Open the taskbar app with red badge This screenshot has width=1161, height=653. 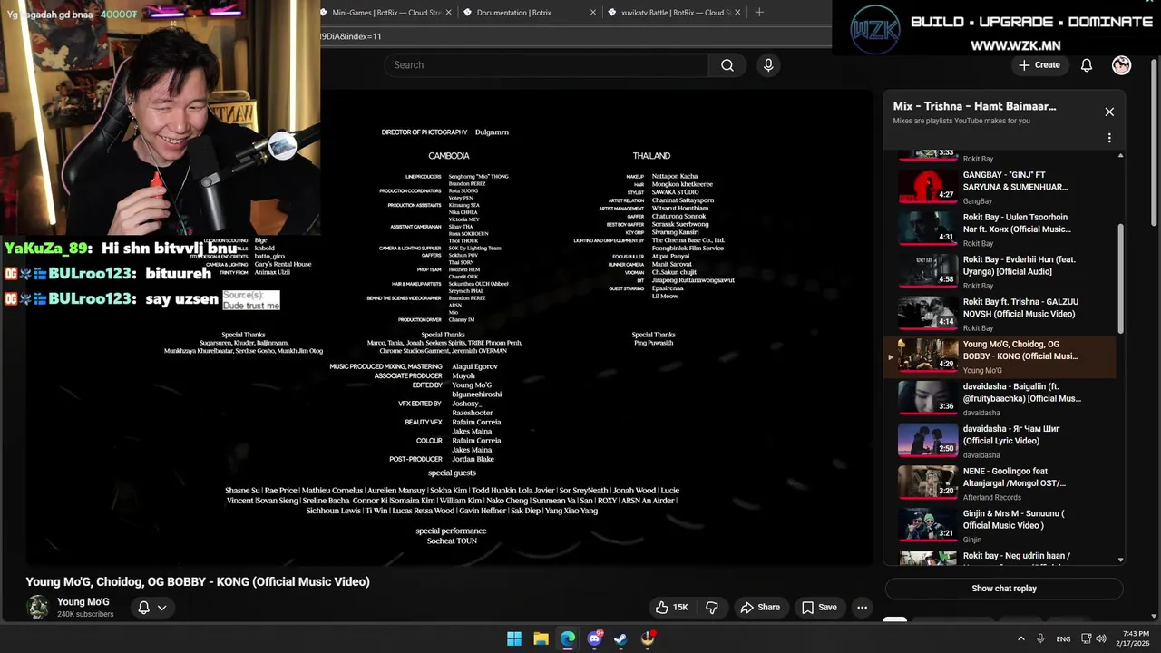click(648, 638)
